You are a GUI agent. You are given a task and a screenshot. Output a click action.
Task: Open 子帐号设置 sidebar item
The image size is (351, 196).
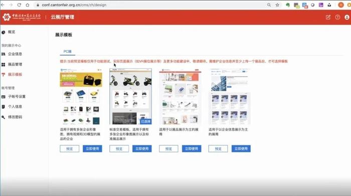[x=17, y=96]
